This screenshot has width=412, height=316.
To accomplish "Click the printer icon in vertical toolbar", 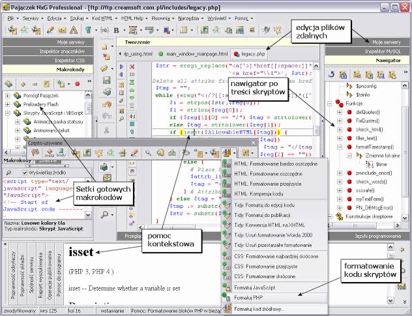I will [x=107, y=92].
